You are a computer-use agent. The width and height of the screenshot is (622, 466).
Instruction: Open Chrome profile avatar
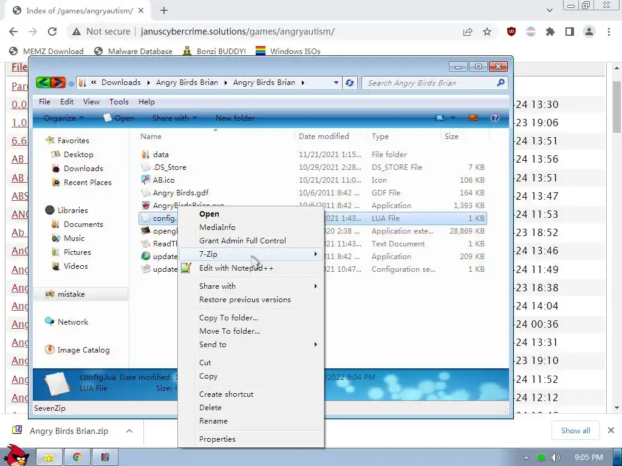pos(589,32)
